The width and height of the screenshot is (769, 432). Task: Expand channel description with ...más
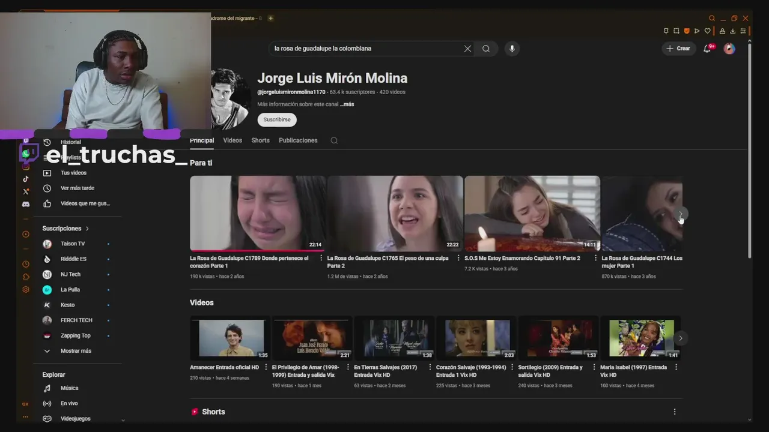347,104
